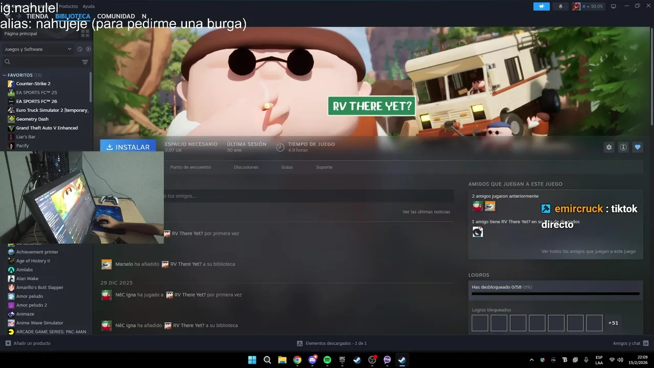Expand the Juegos y Software filter dropdown
Viewport: 654px width, 368px height.
pyautogui.click(x=38, y=49)
